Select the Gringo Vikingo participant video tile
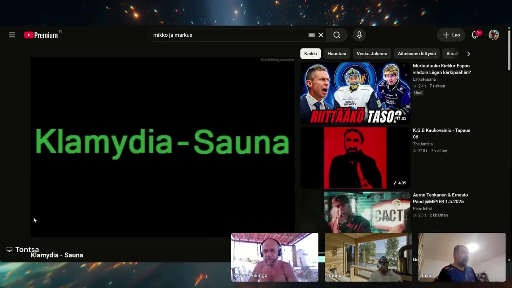Viewport: 512px width, 288px height. 275,257
